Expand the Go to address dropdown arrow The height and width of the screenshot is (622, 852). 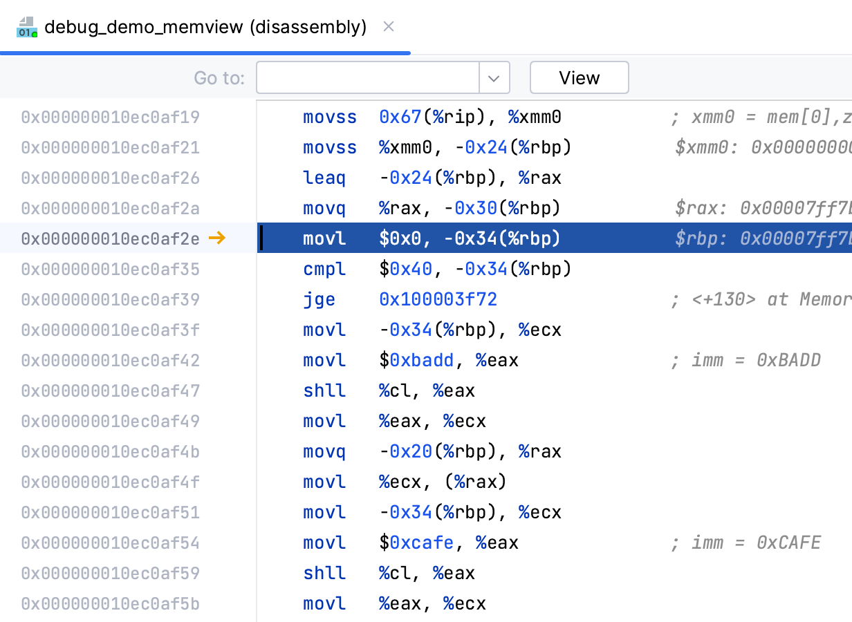(x=494, y=77)
